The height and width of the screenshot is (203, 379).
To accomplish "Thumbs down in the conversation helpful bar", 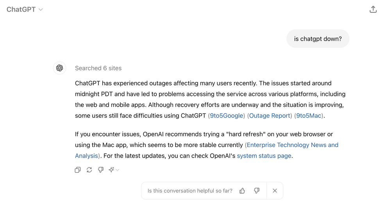I will (x=257, y=191).
